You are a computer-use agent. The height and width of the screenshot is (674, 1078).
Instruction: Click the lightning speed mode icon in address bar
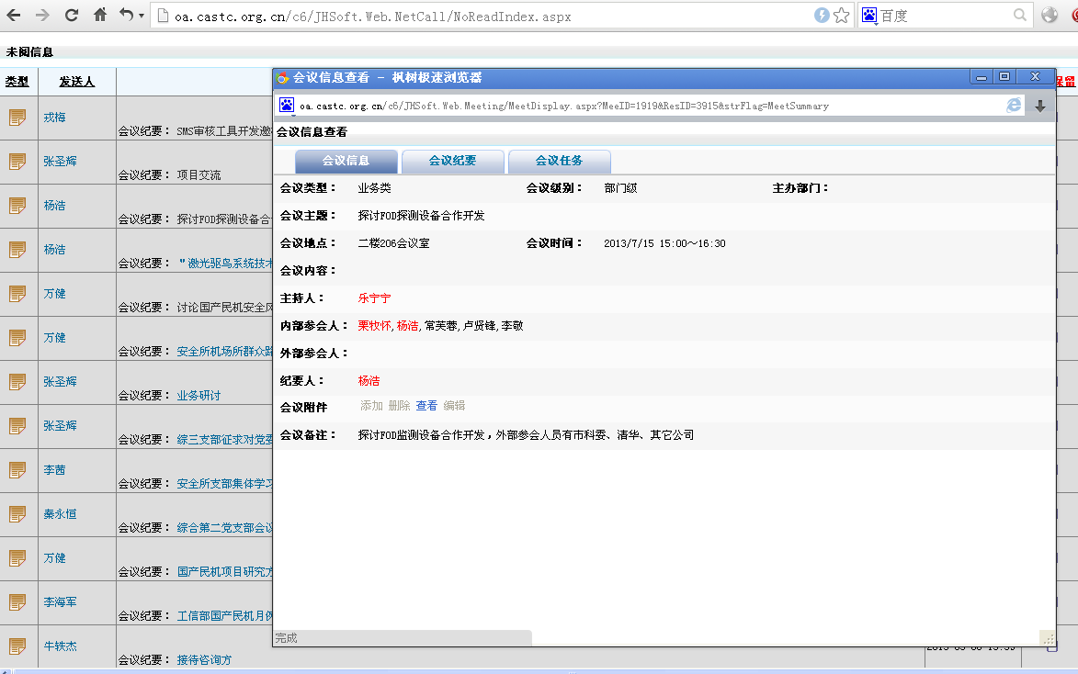822,15
